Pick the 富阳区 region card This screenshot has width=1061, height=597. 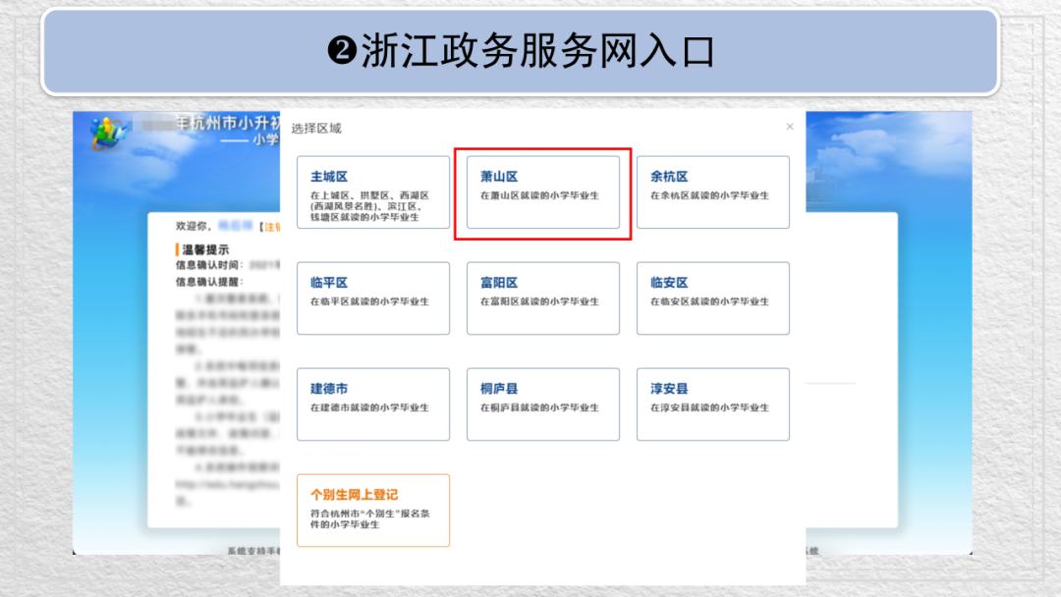(x=542, y=298)
